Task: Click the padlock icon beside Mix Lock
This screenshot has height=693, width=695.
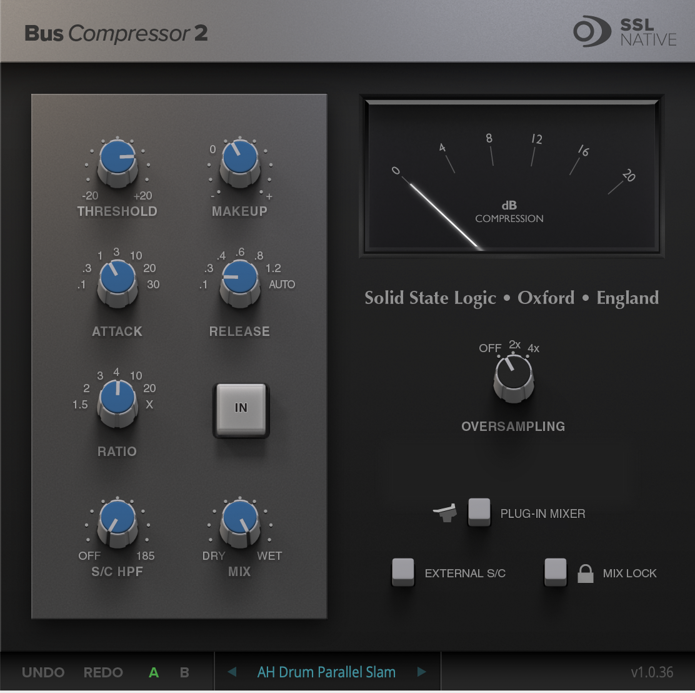Action: click(586, 574)
